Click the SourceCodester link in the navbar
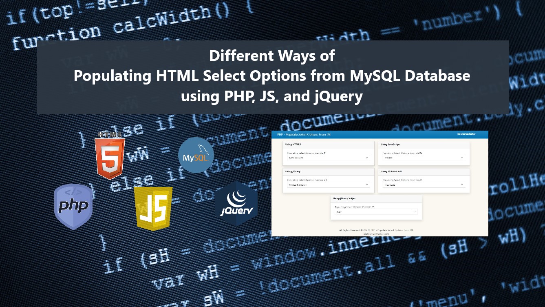 pos(467,134)
